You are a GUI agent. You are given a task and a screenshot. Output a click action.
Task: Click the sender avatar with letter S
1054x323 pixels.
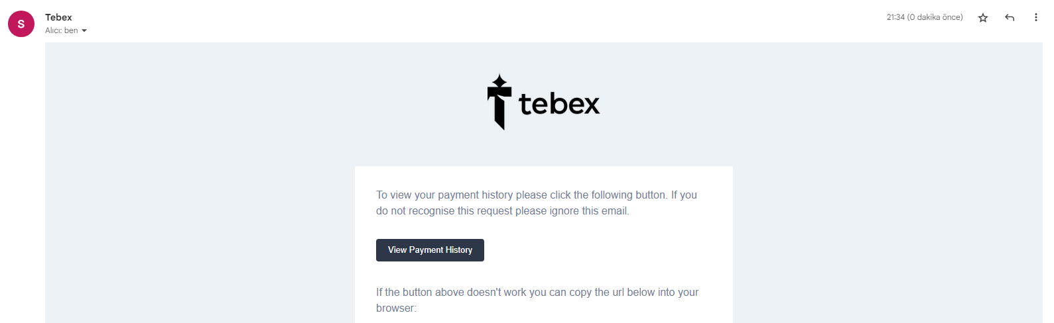click(x=21, y=24)
